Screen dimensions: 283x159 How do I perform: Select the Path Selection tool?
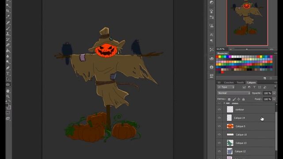point(8,79)
